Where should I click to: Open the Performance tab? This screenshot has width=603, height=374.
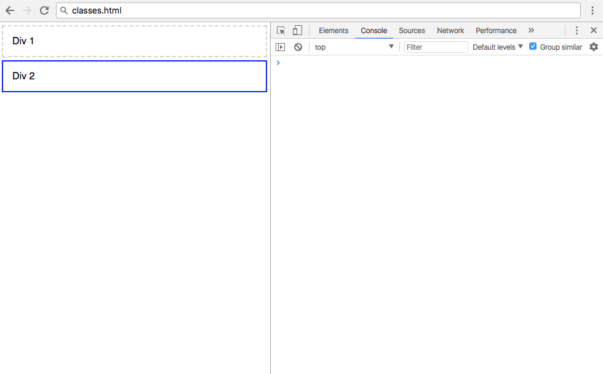pyautogui.click(x=496, y=31)
